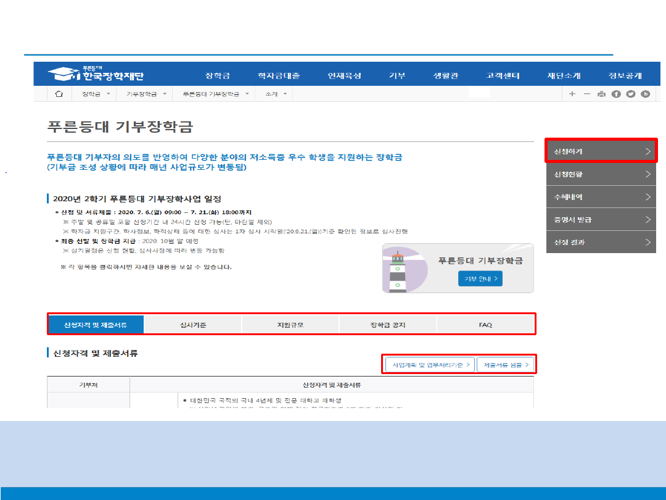
Task: Select the FAQ tab
Action: coord(485,325)
